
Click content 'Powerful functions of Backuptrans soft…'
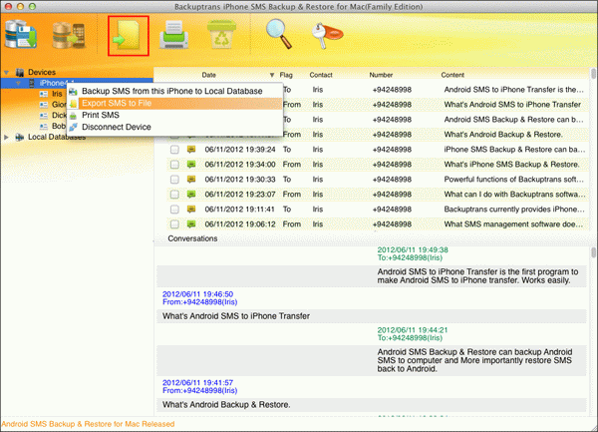513,180
